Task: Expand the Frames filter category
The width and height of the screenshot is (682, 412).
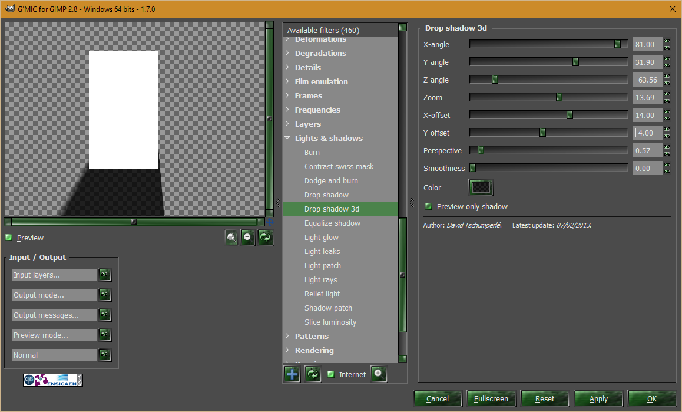Action: (287, 95)
